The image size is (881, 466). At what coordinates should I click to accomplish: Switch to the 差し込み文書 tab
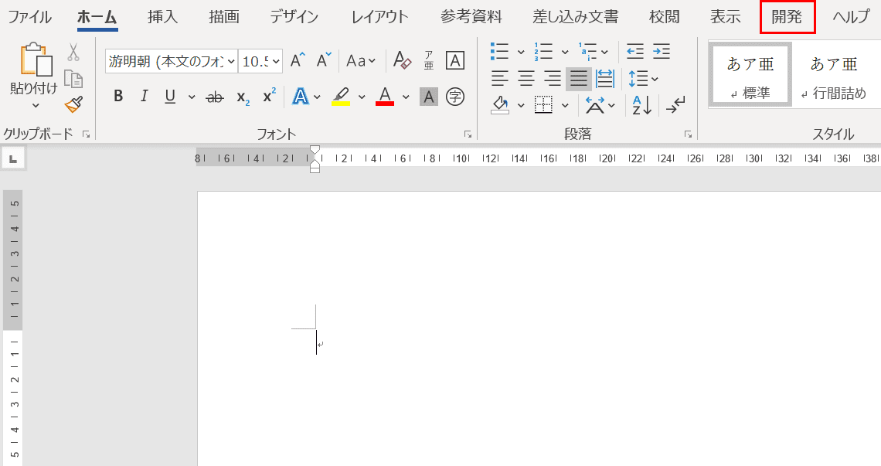575,17
